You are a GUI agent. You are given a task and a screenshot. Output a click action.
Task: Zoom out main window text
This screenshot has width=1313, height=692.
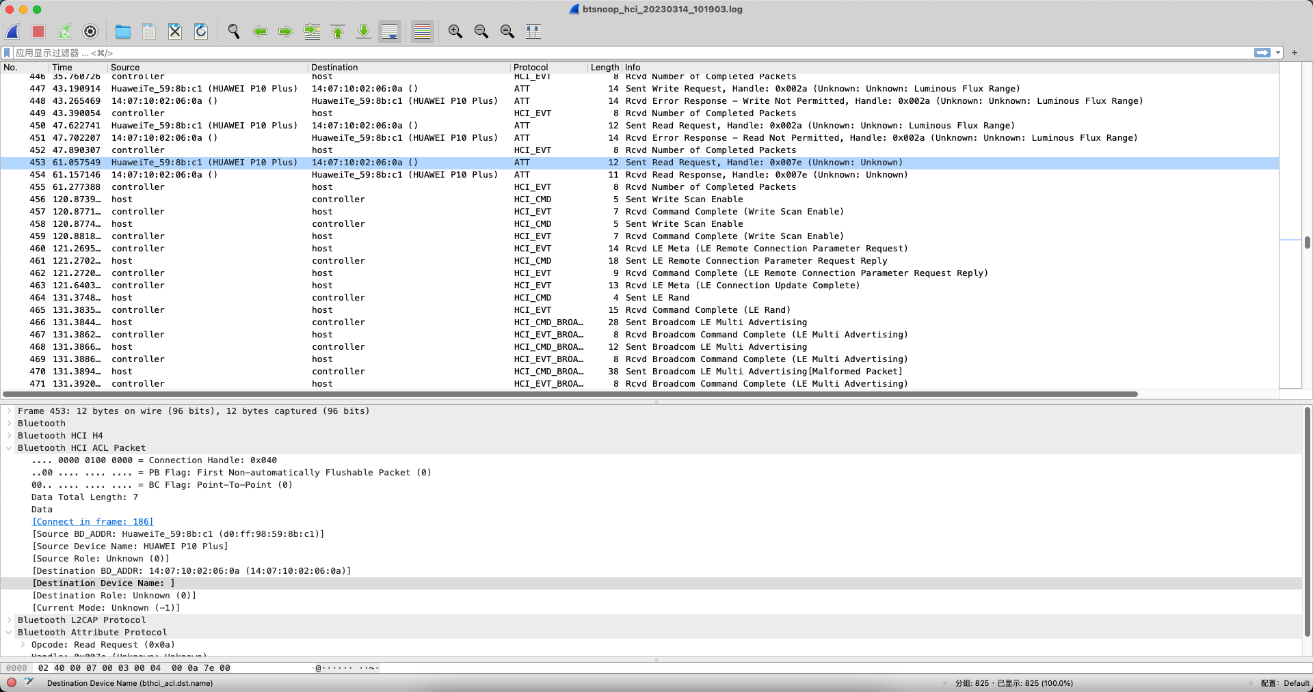tap(481, 31)
